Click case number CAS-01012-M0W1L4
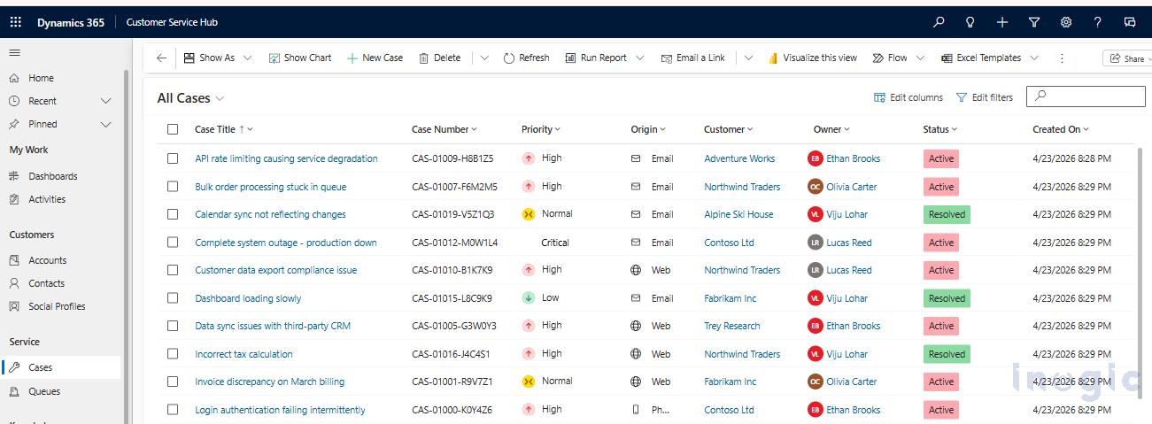This screenshot has width=1152, height=424. [455, 243]
